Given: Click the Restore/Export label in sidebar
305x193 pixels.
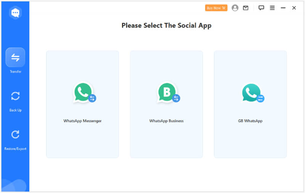Looking at the screenshot, I should [15, 149].
